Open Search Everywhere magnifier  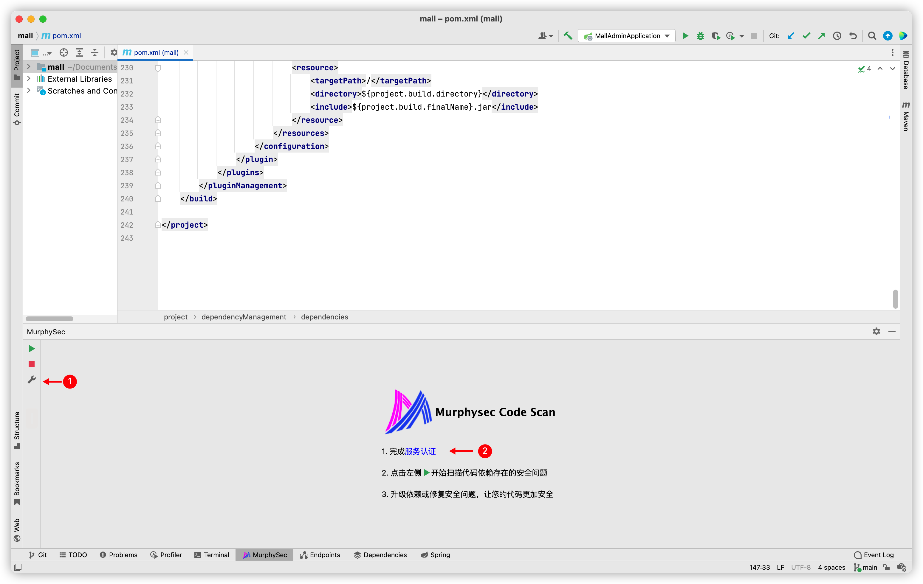[872, 36]
